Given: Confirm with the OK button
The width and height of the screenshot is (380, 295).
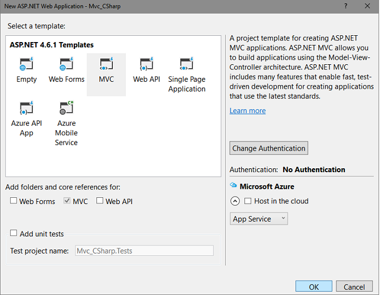Looking at the screenshot, I should point(314,286).
